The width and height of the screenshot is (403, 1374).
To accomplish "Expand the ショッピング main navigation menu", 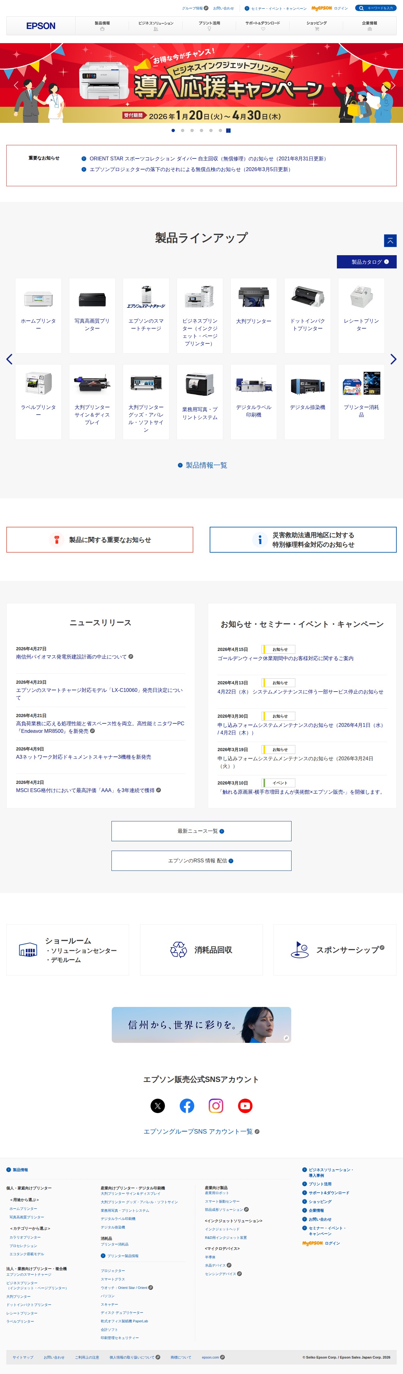I will click(317, 26).
